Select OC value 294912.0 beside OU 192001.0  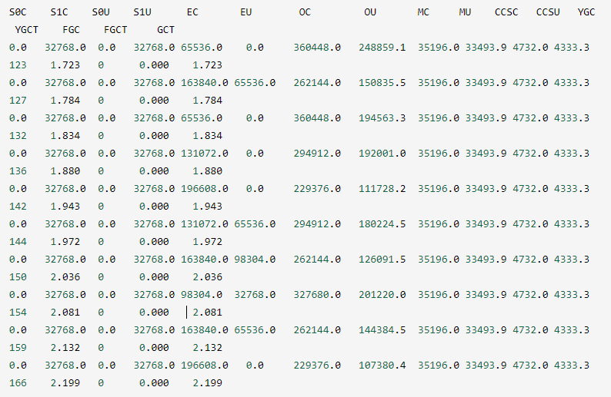317,154
